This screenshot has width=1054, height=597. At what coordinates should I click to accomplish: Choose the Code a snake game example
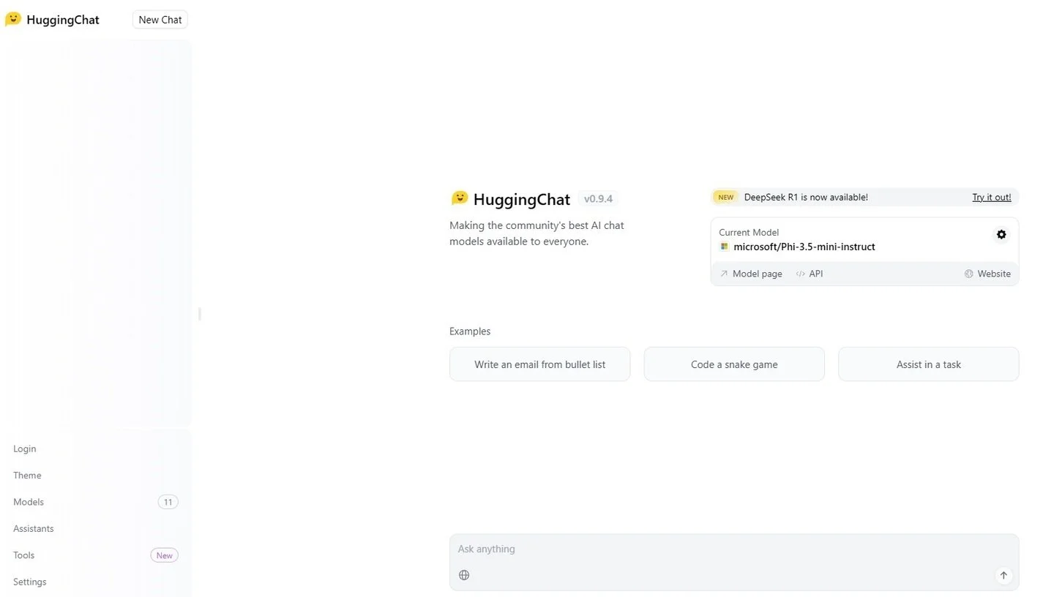[x=734, y=364]
